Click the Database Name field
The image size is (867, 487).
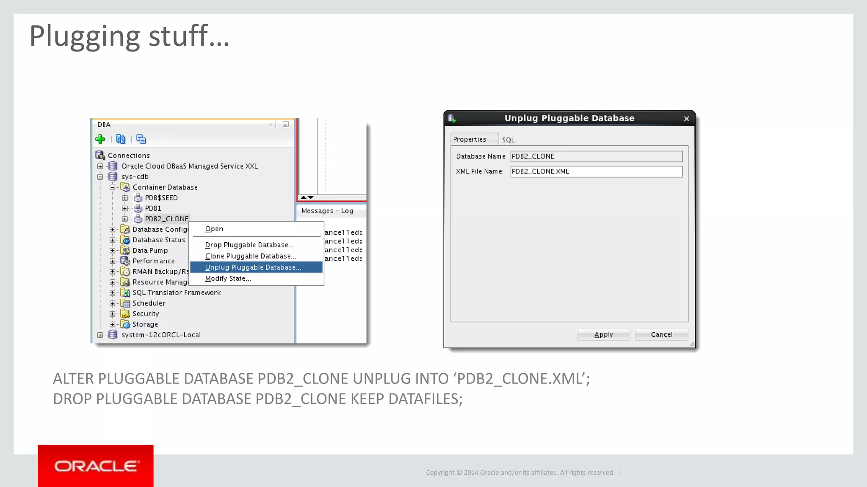(x=596, y=156)
